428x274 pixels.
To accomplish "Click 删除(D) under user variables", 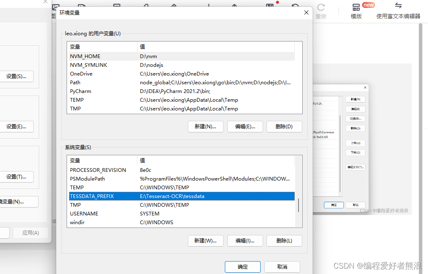I will [x=284, y=127].
